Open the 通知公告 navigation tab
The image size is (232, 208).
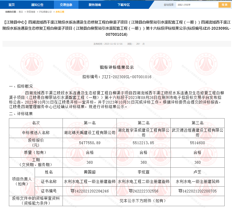click(37, 5)
